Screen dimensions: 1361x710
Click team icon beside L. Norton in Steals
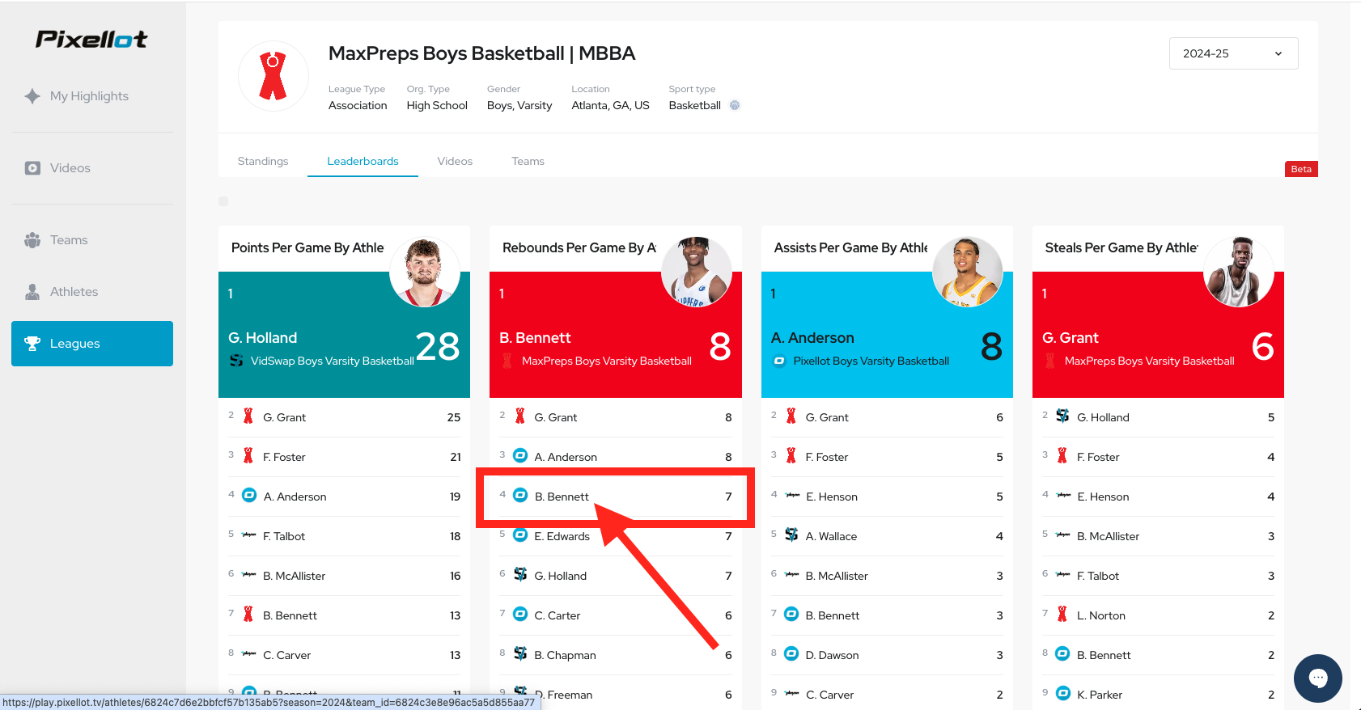pos(1063,615)
